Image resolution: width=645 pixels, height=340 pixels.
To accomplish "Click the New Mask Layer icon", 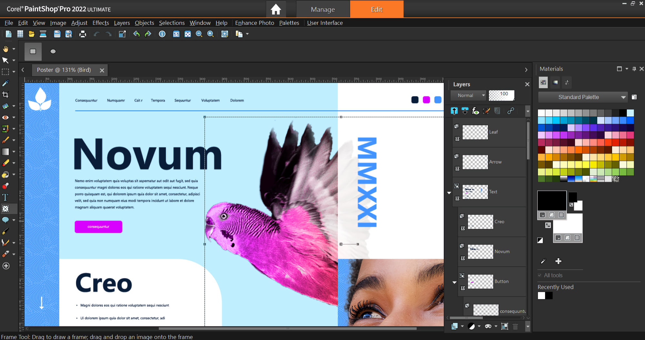I will [488, 326].
